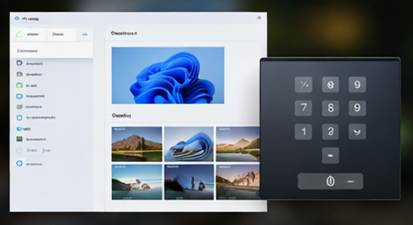
Task: Click the green icon on the third sidebar item
Action: (19, 85)
